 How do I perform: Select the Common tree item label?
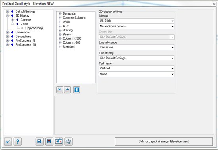pos(26,20)
